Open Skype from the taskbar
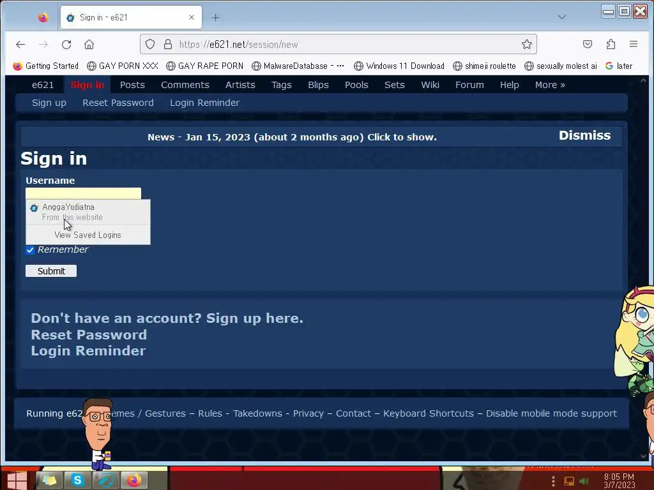The width and height of the screenshot is (654, 490). coord(77,480)
